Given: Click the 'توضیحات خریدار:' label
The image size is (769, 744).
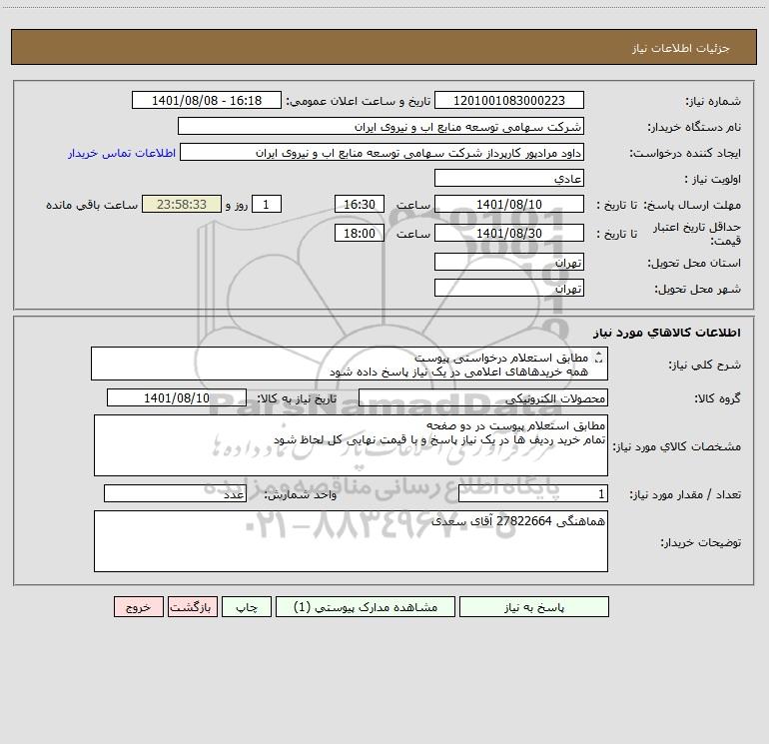Looking at the screenshot, I should click(x=701, y=542).
